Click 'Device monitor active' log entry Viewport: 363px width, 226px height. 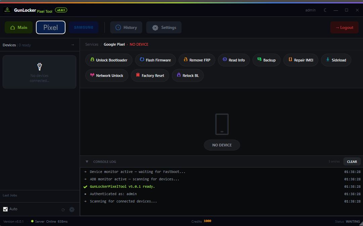(138, 172)
